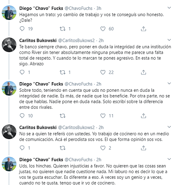Like the tweet with 60 likes
Viewport: 172px width, 185px height.
click(x=103, y=29)
